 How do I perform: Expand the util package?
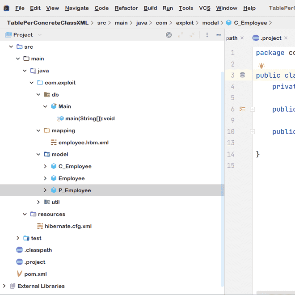pyautogui.click(x=38, y=202)
